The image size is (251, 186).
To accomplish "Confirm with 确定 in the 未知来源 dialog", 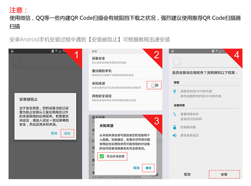I will pos(149,168).
